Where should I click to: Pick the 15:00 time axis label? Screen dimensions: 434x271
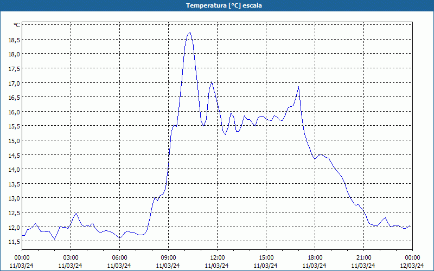coord(266,258)
